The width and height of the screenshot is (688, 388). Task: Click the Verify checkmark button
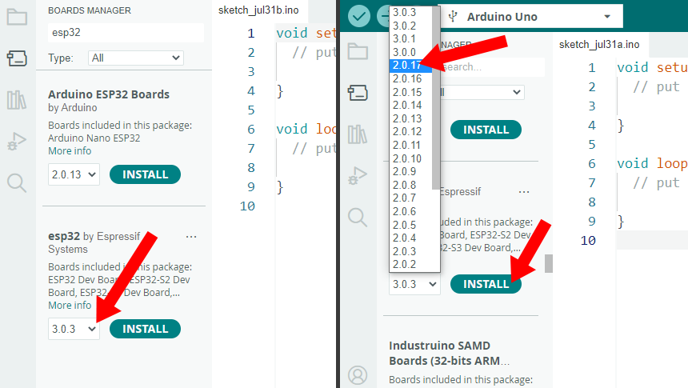[x=359, y=17]
